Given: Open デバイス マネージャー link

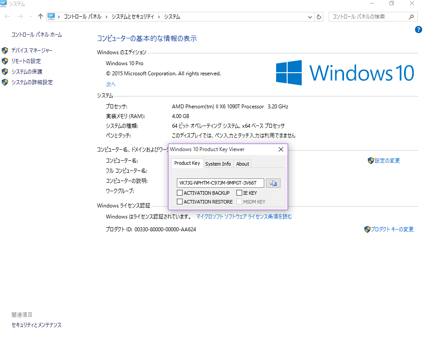Looking at the screenshot, I should click(32, 50).
